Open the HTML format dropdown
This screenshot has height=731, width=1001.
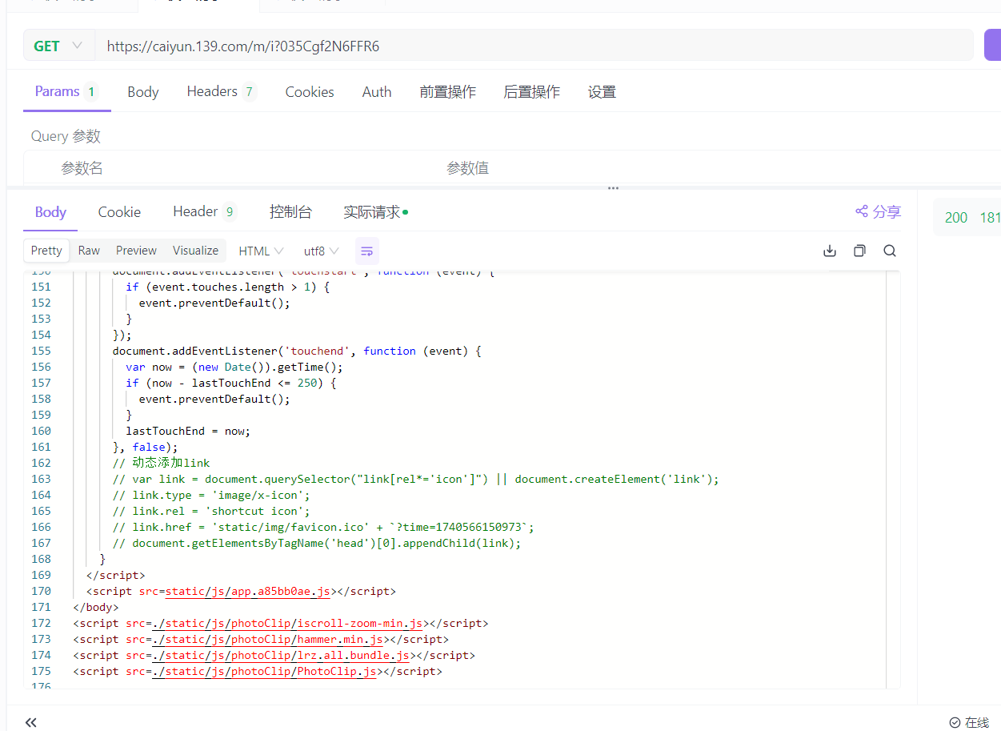pos(261,251)
